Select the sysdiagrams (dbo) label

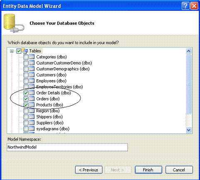pyautogui.click(x=53, y=129)
